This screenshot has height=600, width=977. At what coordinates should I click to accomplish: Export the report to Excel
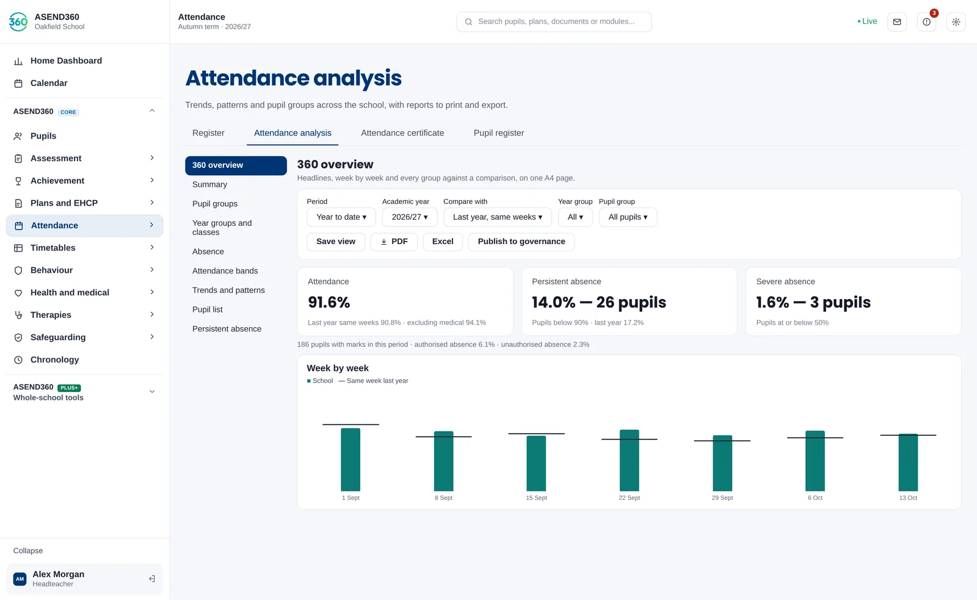[x=443, y=242]
